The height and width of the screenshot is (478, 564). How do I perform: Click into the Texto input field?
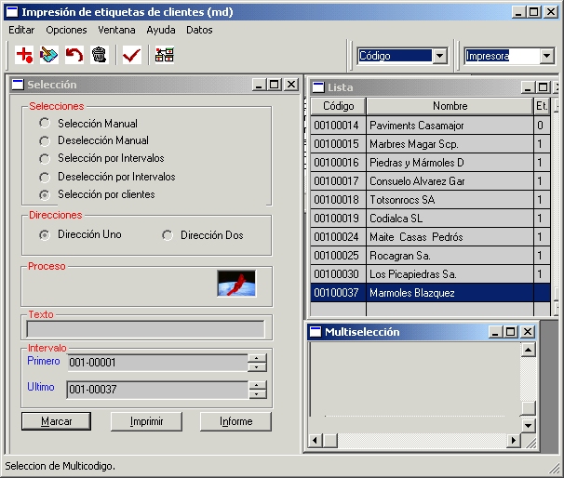pos(145,329)
